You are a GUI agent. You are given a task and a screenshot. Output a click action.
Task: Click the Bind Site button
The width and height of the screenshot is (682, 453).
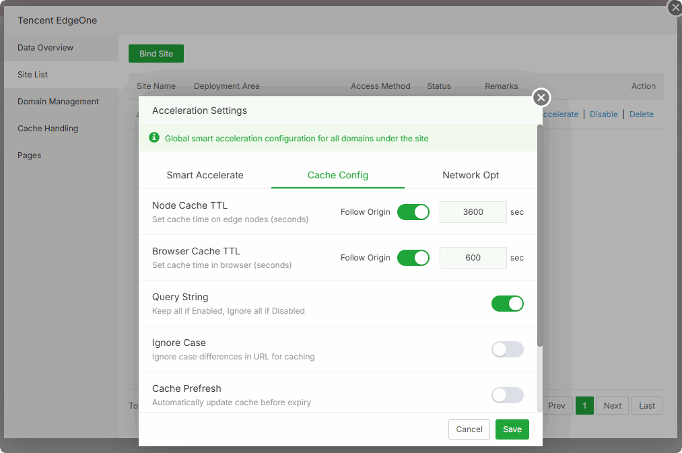(156, 54)
